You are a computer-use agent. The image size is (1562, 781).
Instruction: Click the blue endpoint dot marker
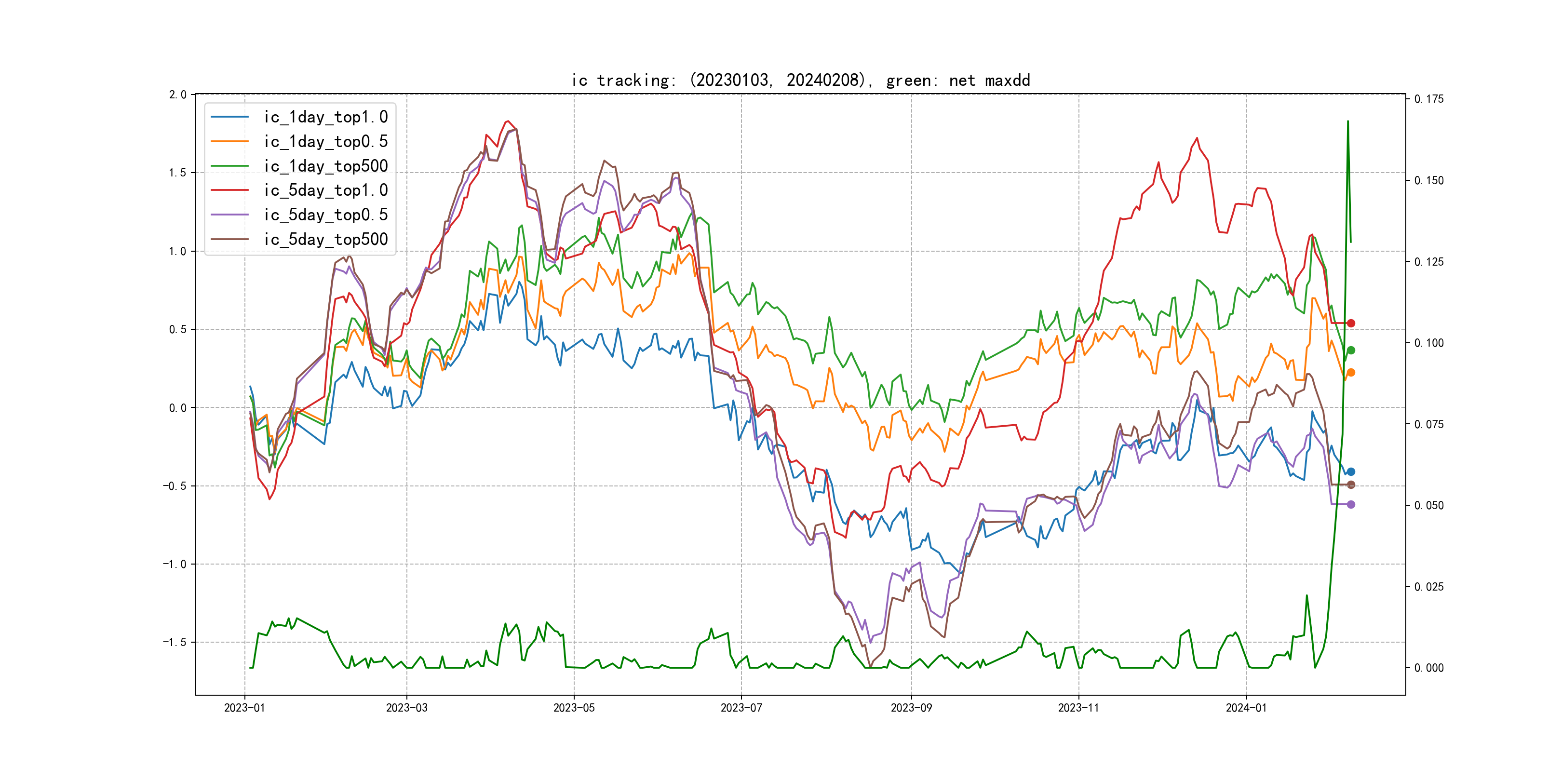click(x=1350, y=472)
